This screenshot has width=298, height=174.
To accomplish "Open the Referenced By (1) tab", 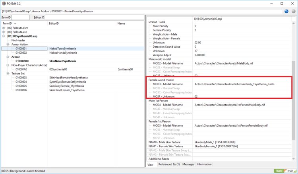I will pyautogui.click(x=169, y=164).
